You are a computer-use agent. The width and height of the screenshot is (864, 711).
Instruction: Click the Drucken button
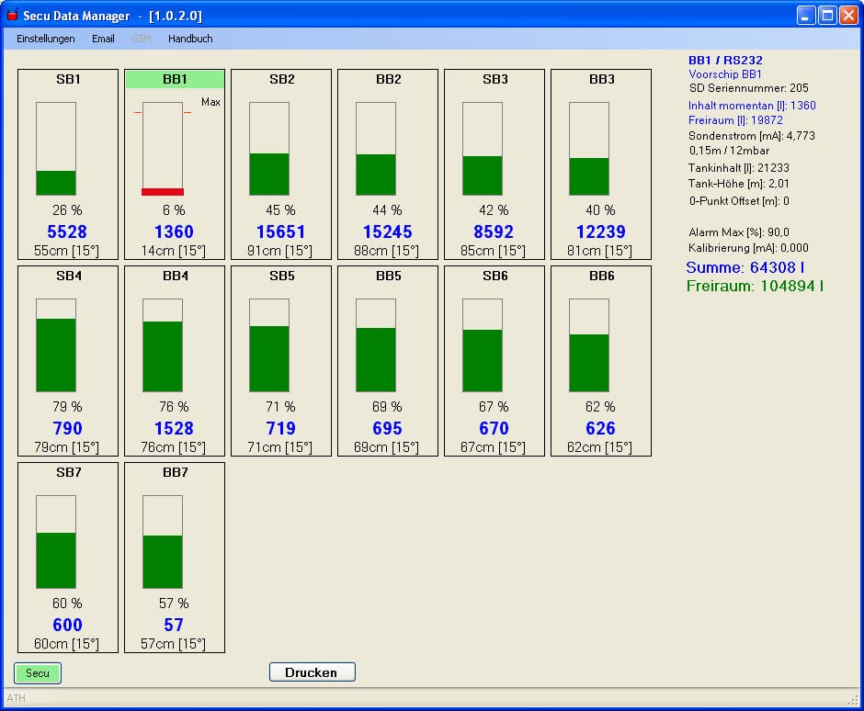pyautogui.click(x=312, y=672)
